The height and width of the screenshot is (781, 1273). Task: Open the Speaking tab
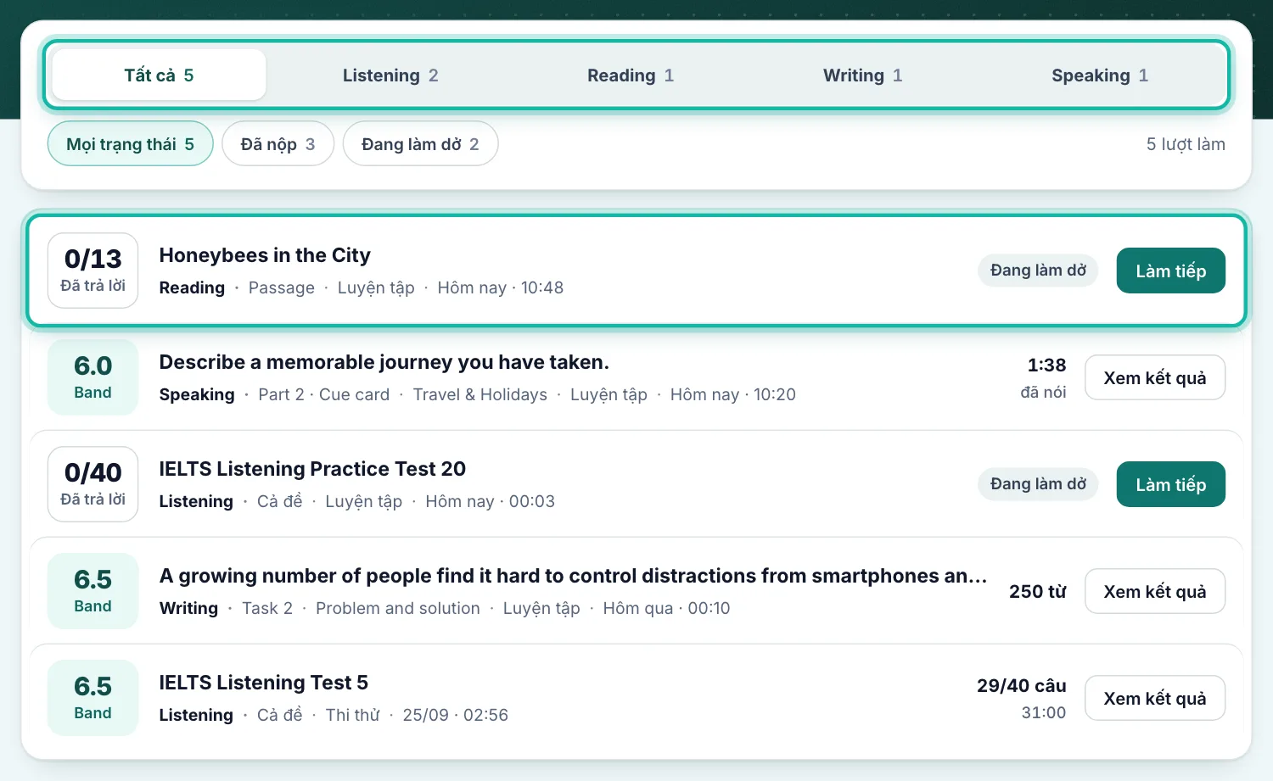point(1099,75)
